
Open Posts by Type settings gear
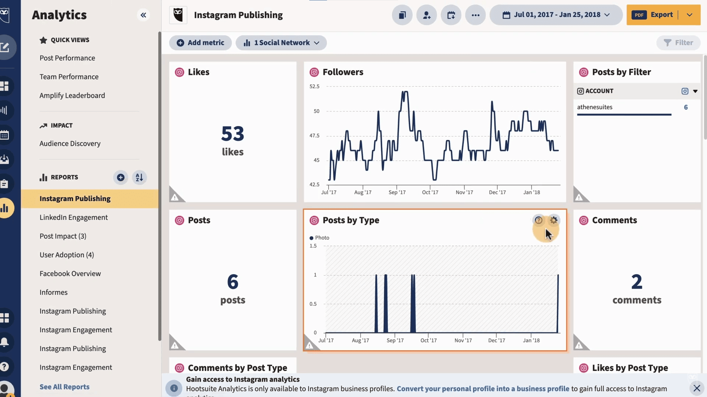pyautogui.click(x=553, y=220)
